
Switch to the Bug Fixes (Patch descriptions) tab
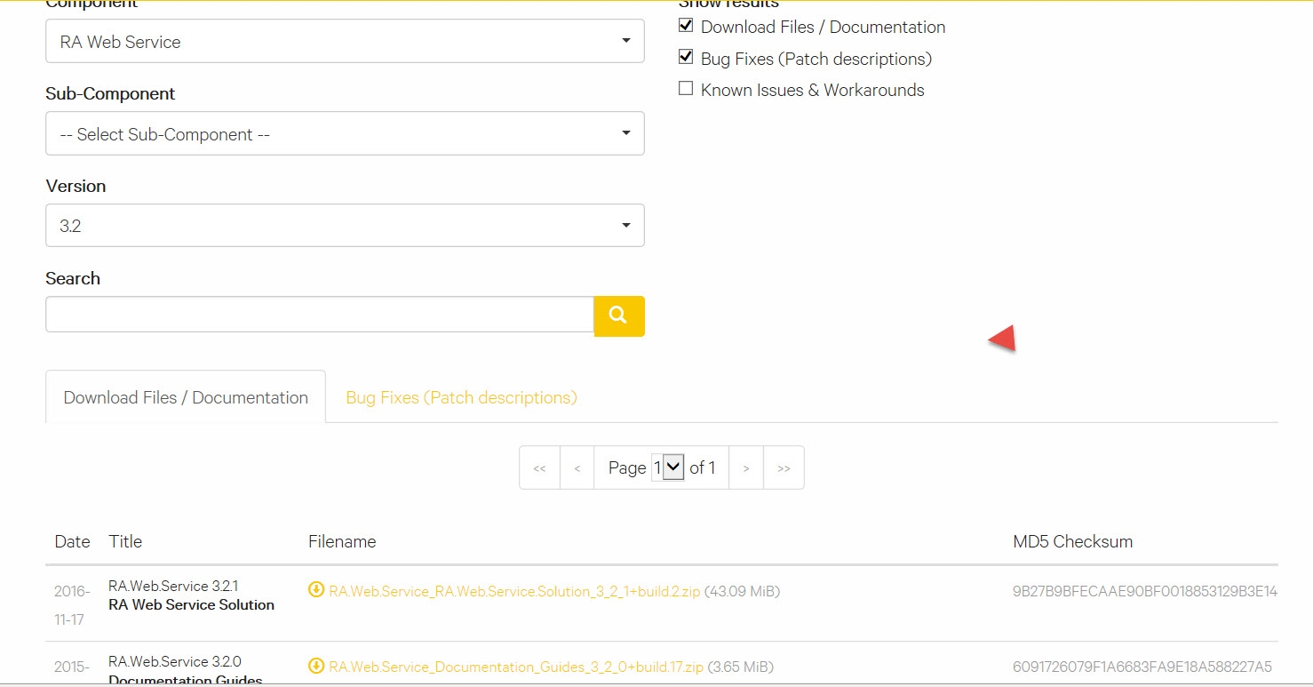point(460,397)
